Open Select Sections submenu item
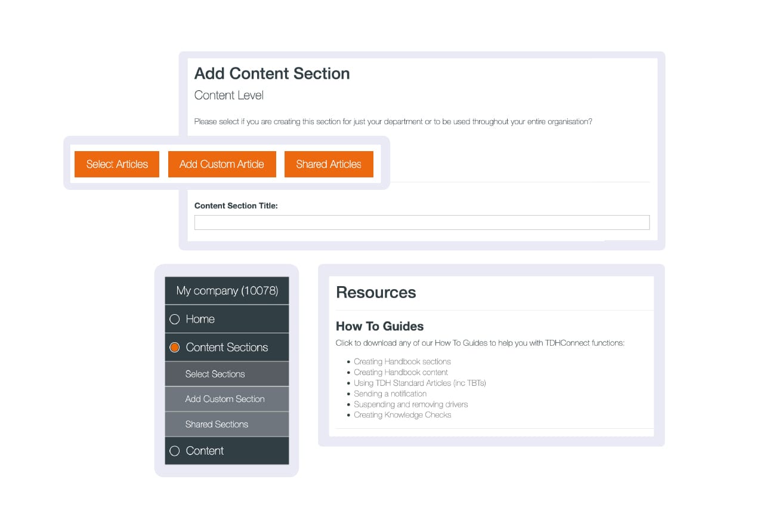The image size is (757, 528). (x=215, y=374)
